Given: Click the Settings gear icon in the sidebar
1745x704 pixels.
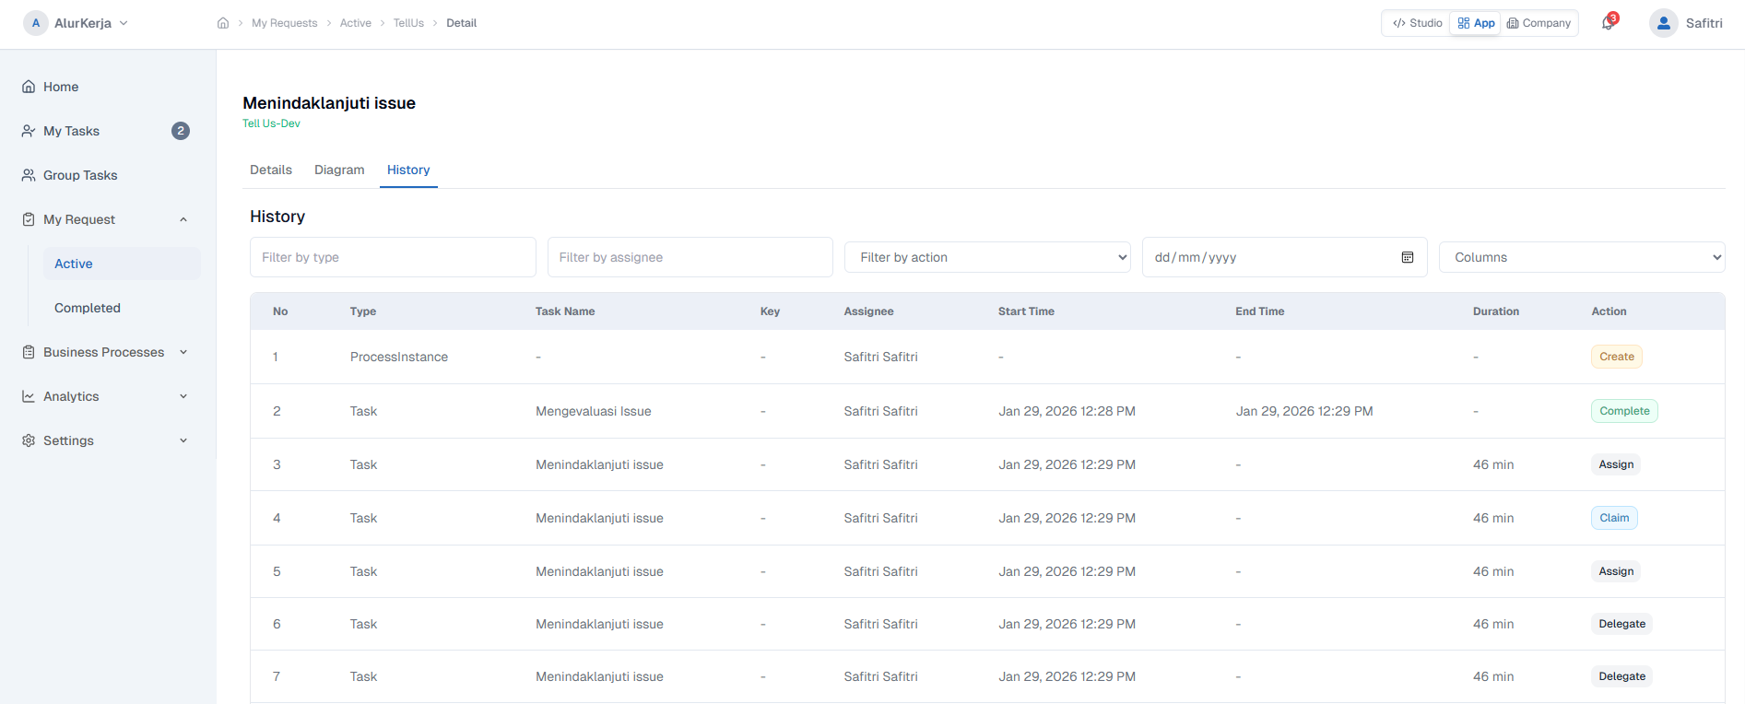Looking at the screenshot, I should (x=29, y=440).
